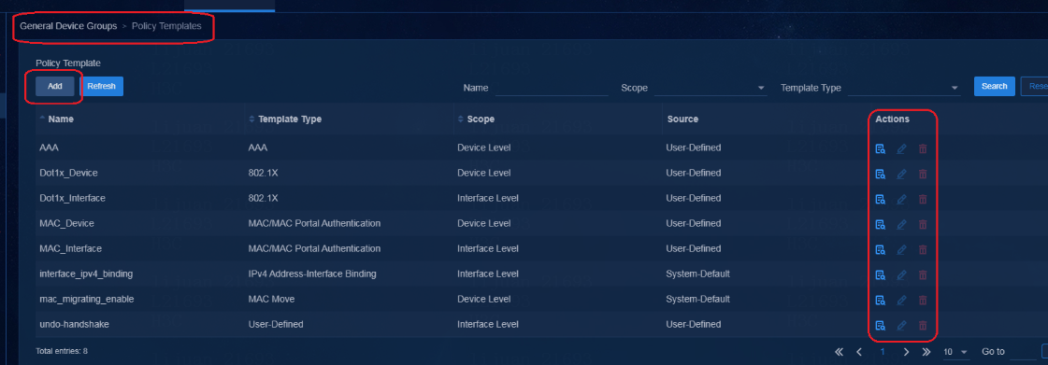Edit the interface_ipv4_binding template

[901, 275]
